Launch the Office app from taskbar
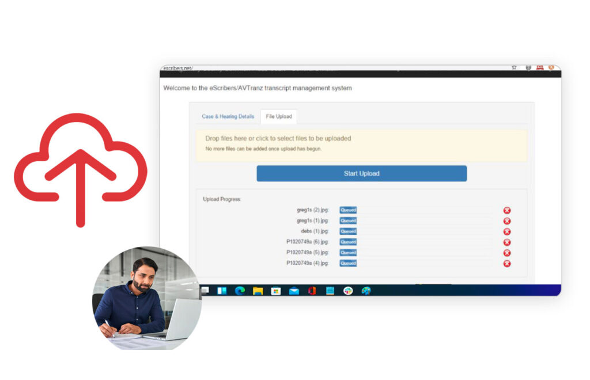The image size is (590, 380). click(x=312, y=291)
